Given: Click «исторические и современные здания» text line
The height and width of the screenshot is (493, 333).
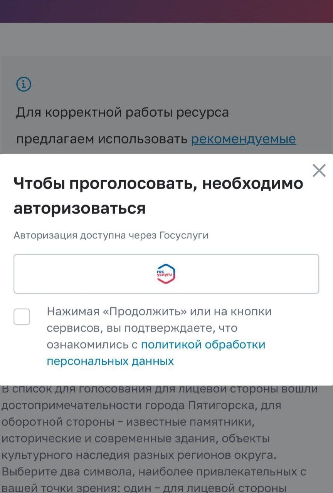Looking at the screenshot, I should tap(135, 439).
